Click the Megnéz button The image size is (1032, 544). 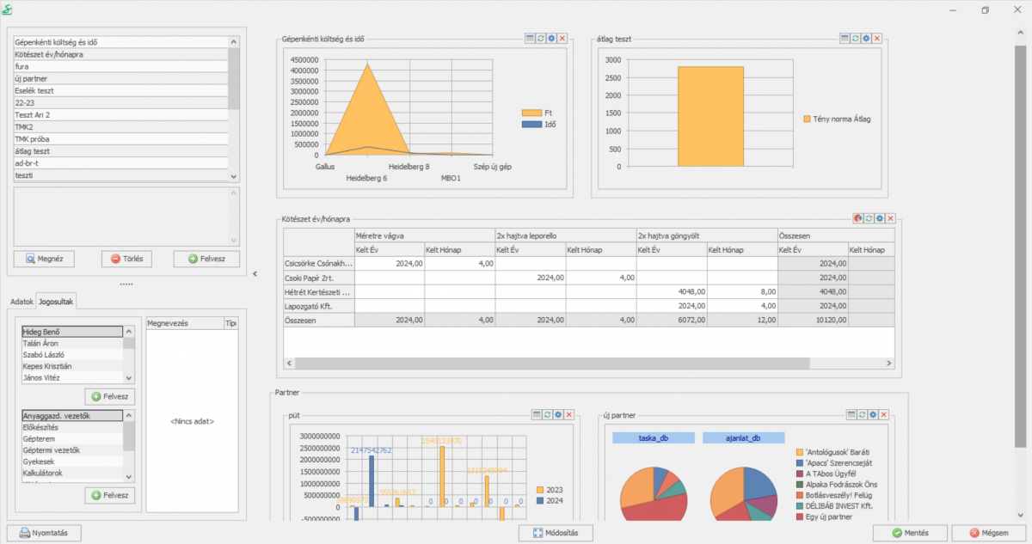44,259
